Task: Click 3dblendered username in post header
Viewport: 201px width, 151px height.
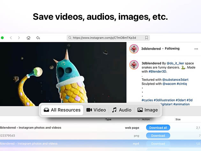Action: coord(151,49)
